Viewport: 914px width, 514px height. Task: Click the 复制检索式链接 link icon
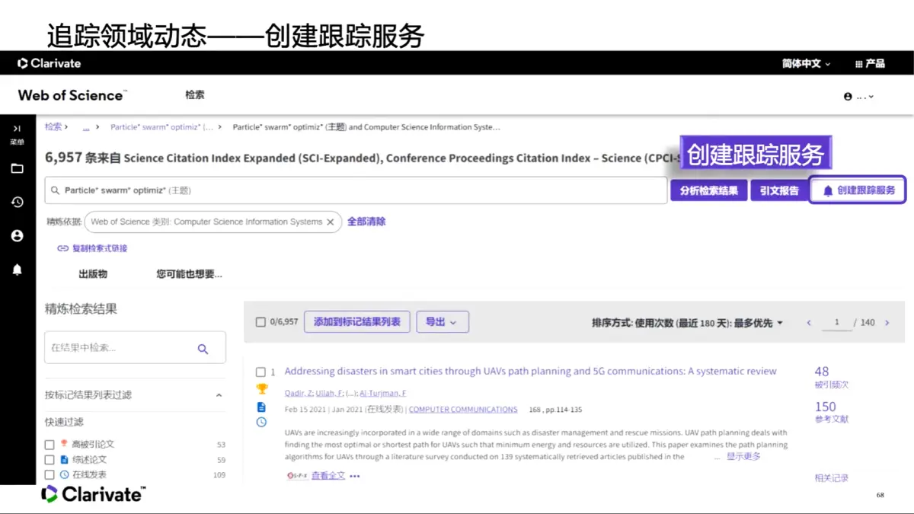click(x=62, y=248)
